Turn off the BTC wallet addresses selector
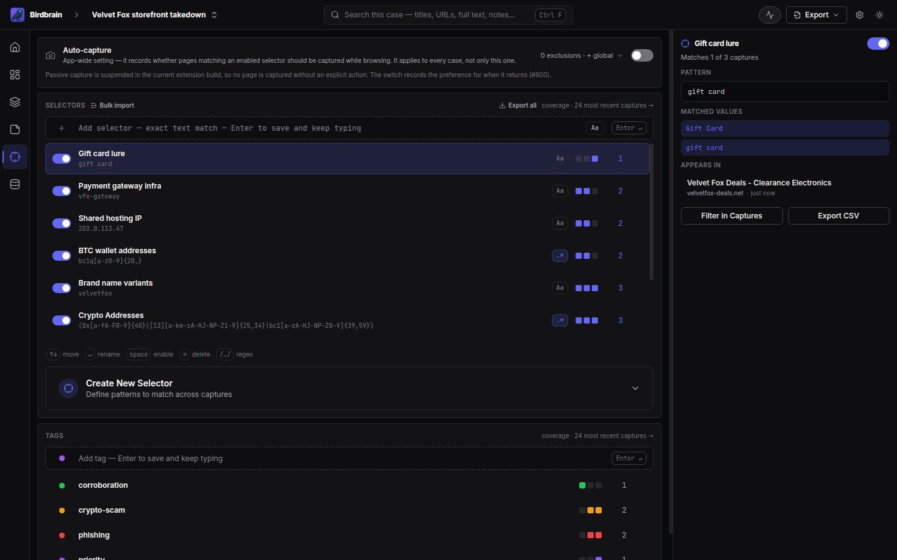Image resolution: width=897 pixels, height=560 pixels. click(62, 256)
